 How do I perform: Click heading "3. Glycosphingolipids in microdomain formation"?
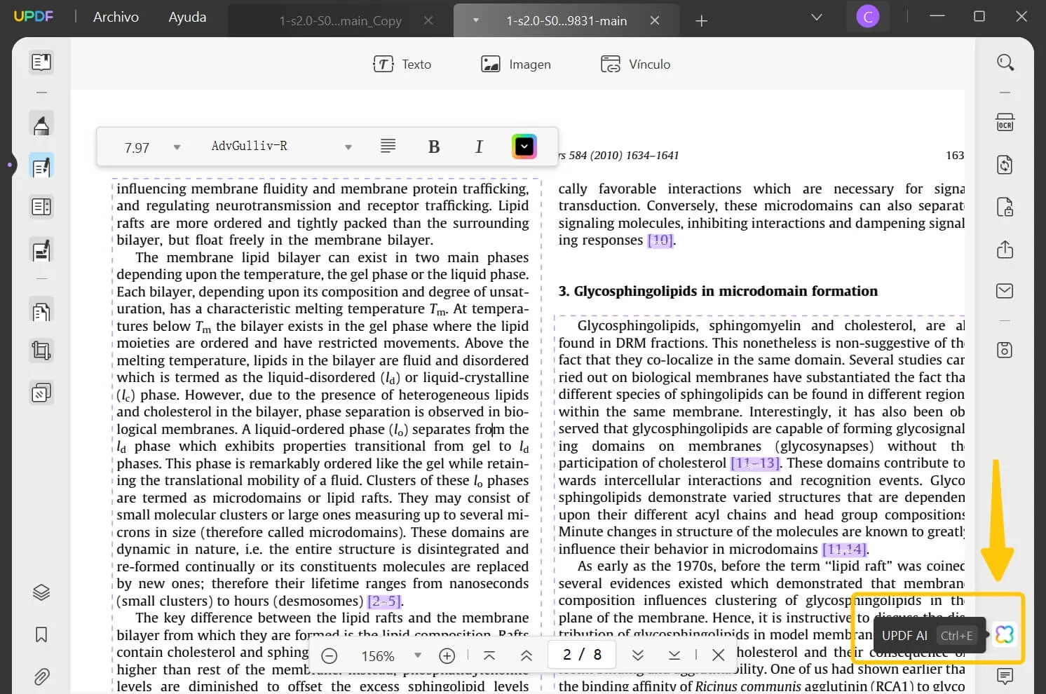(x=718, y=291)
